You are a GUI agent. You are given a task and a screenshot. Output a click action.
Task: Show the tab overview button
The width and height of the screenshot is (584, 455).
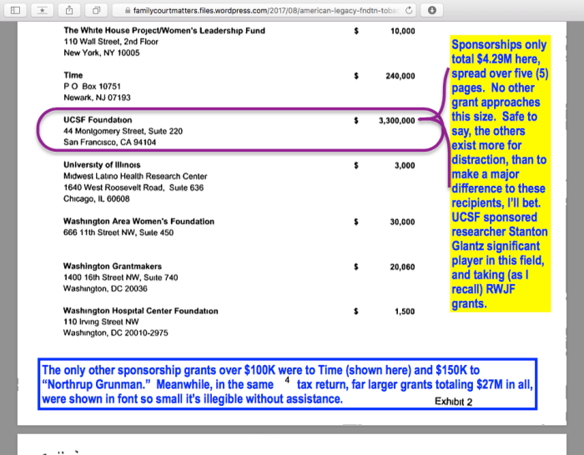coord(97,10)
